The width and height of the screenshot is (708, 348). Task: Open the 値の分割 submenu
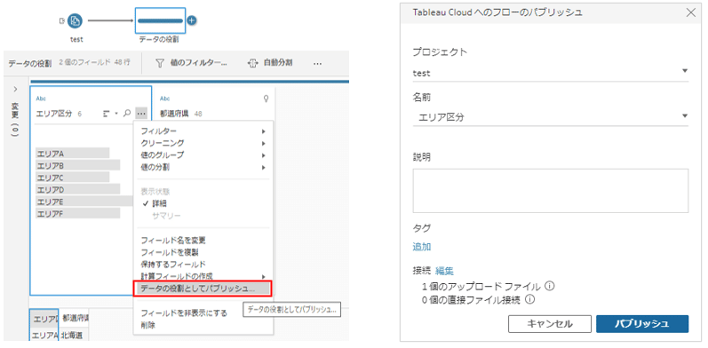[203, 167]
